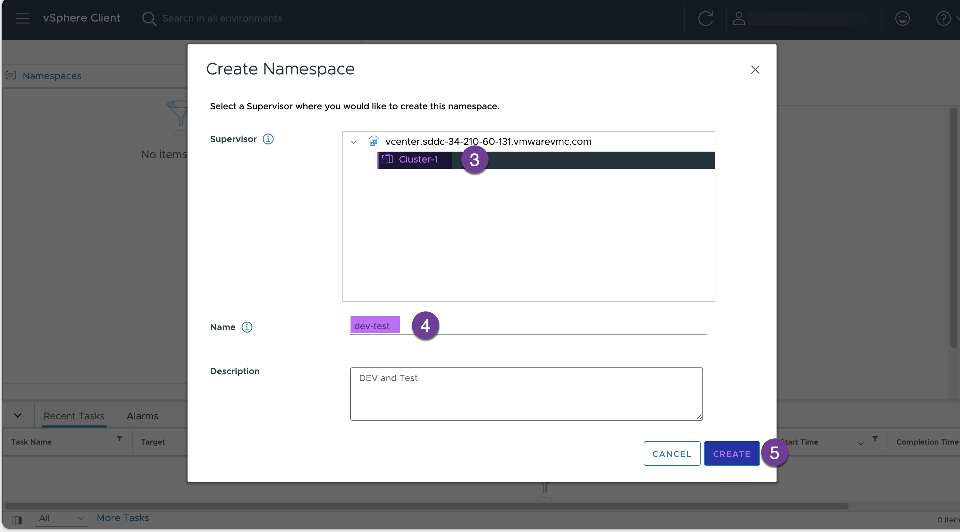The width and height of the screenshot is (960, 532).
Task: Click the help question mark icon
Action: click(x=944, y=18)
